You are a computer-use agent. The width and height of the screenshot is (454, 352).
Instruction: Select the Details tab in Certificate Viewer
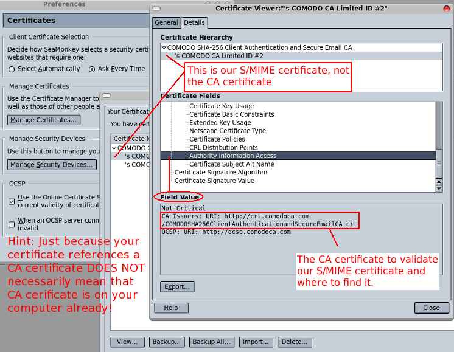tap(194, 22)
